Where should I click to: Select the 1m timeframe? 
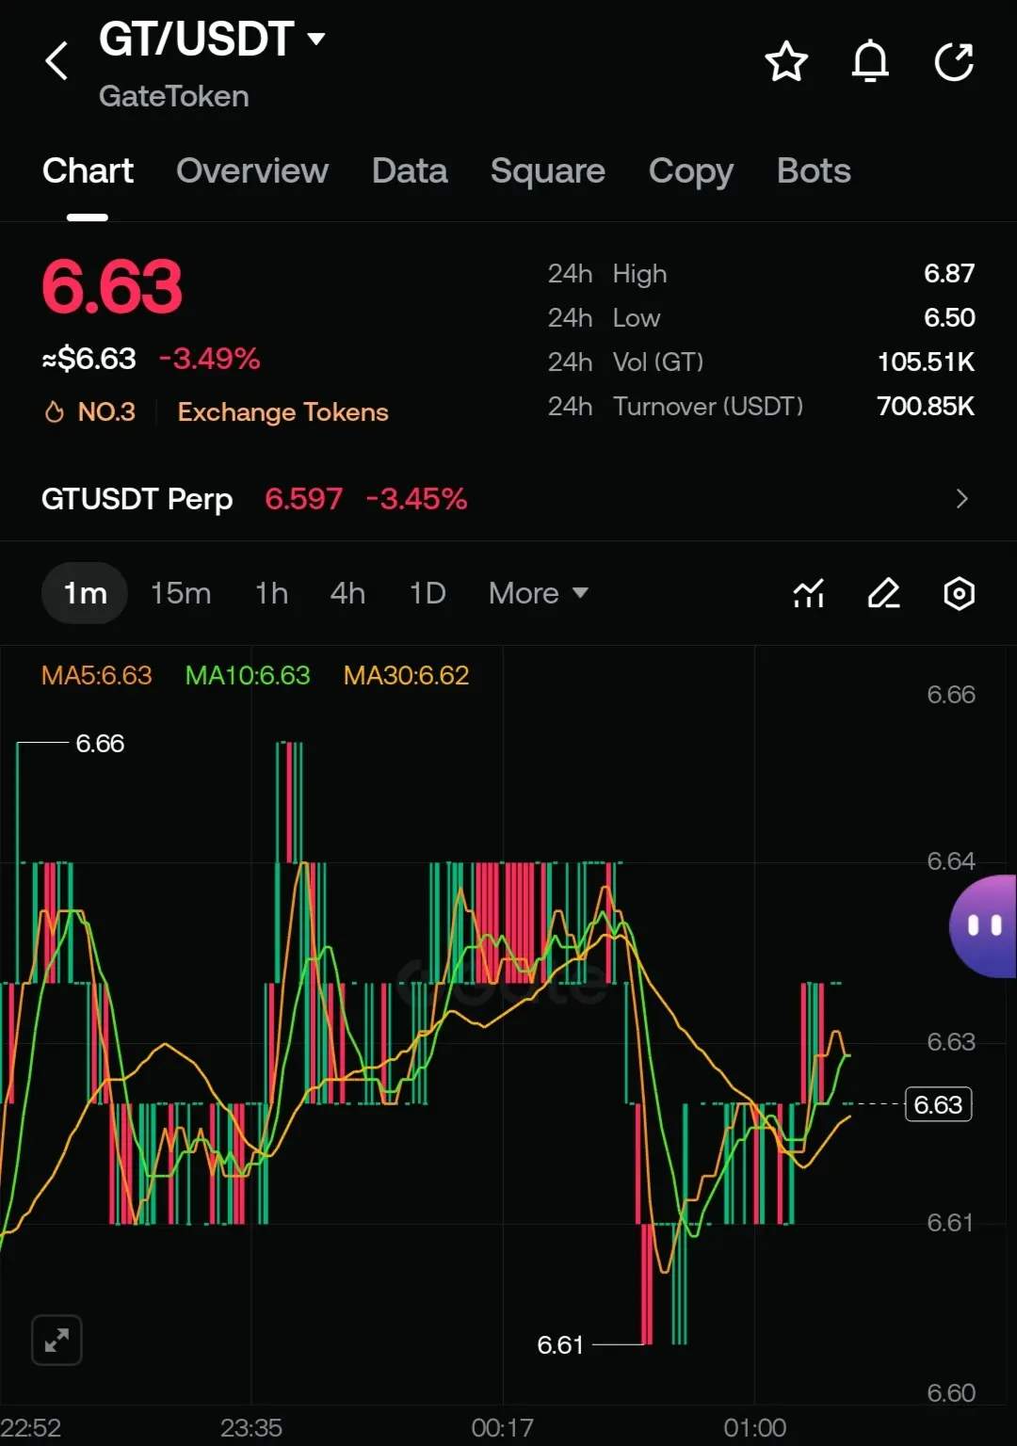85,593
